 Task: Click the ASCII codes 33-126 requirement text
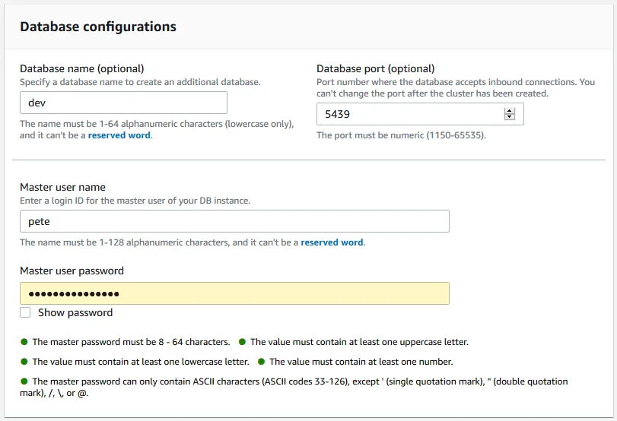(x=294, y=388)
